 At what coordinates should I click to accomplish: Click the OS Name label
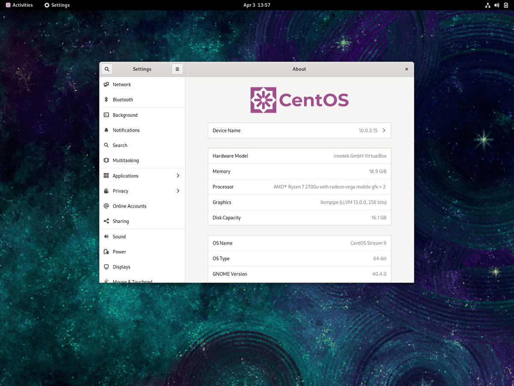[222, 243]
